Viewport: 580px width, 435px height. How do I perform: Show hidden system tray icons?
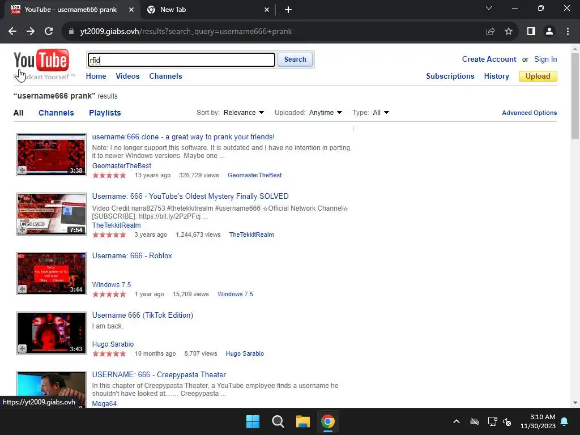(x=457, y=421)
